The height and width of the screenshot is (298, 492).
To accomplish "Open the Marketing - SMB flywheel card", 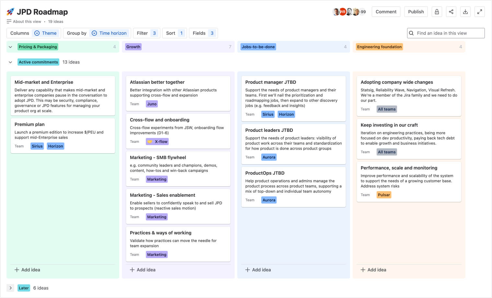I will [x=178, y=169].
